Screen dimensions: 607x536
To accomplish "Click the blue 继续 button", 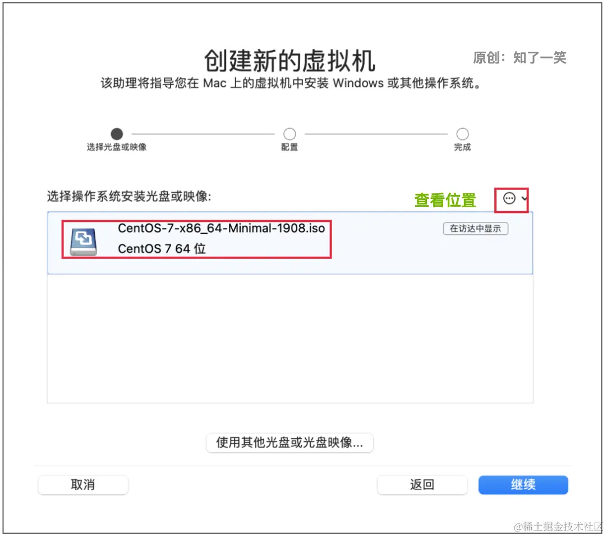I will [523, 485].
